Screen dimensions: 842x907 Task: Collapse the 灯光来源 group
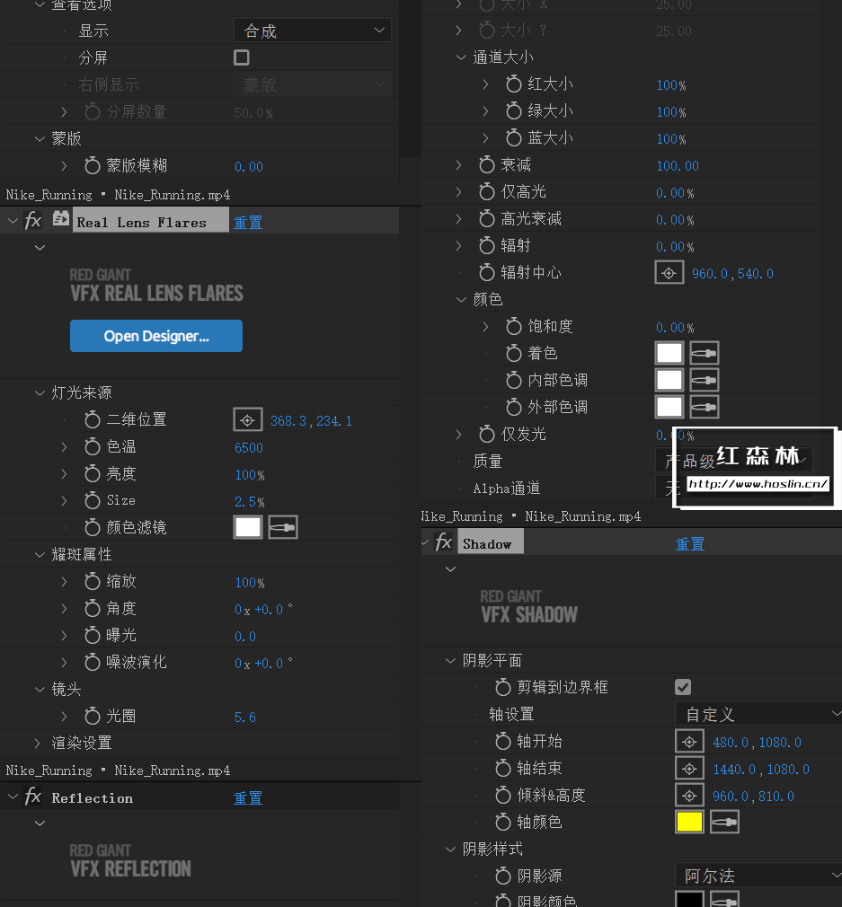[40, 392]
